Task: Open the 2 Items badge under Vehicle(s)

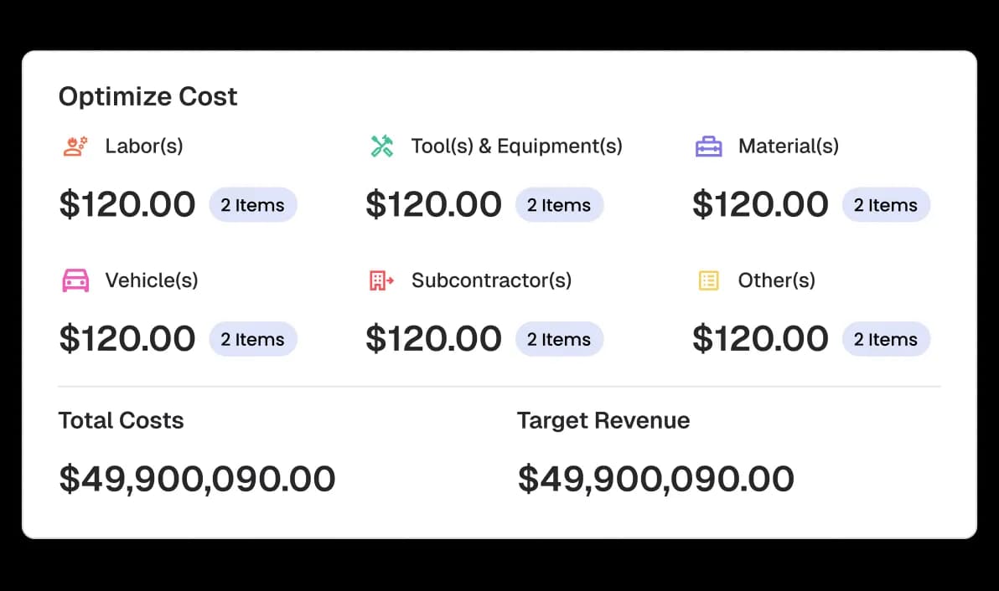Action: click(252, 339)
